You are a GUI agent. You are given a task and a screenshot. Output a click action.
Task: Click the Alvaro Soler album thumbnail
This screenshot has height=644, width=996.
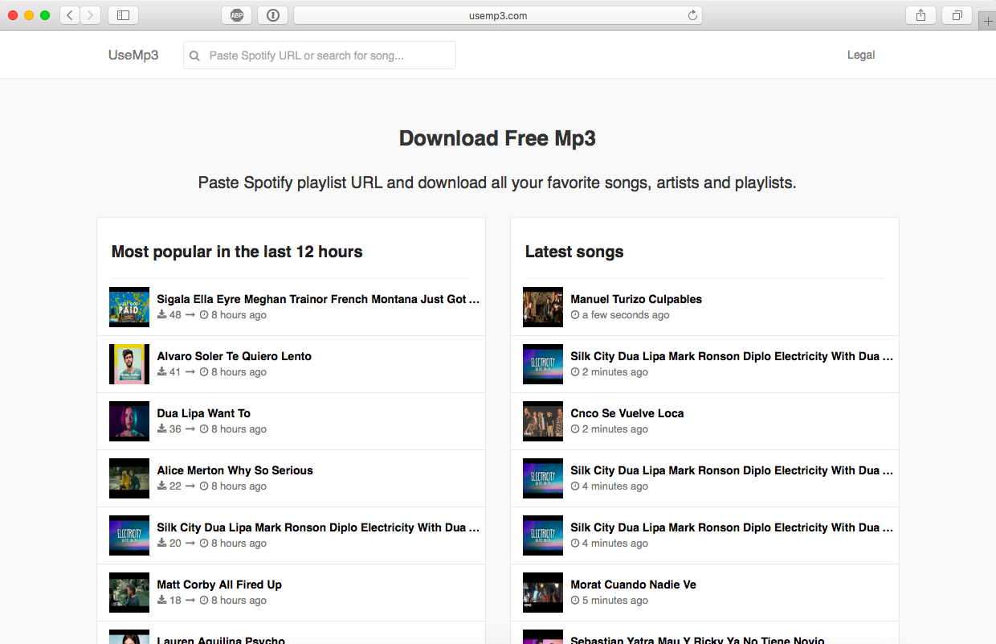129,363
